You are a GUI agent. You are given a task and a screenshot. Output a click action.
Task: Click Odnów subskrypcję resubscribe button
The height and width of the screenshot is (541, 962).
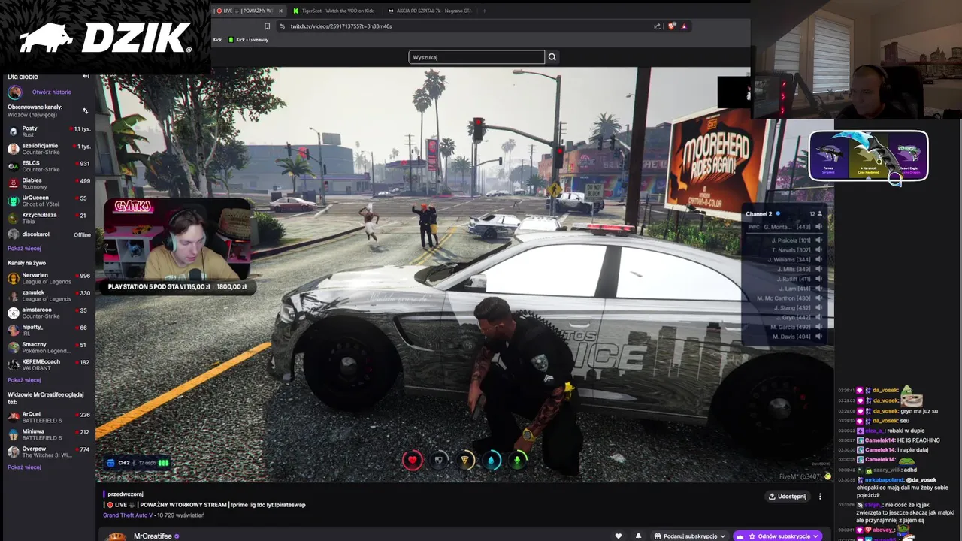[x=778, y=536]
